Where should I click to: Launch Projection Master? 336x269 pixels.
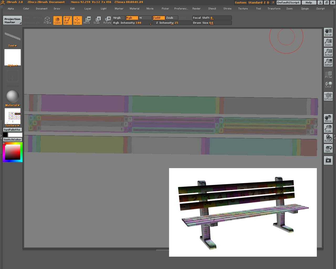(x=12, y=20)
